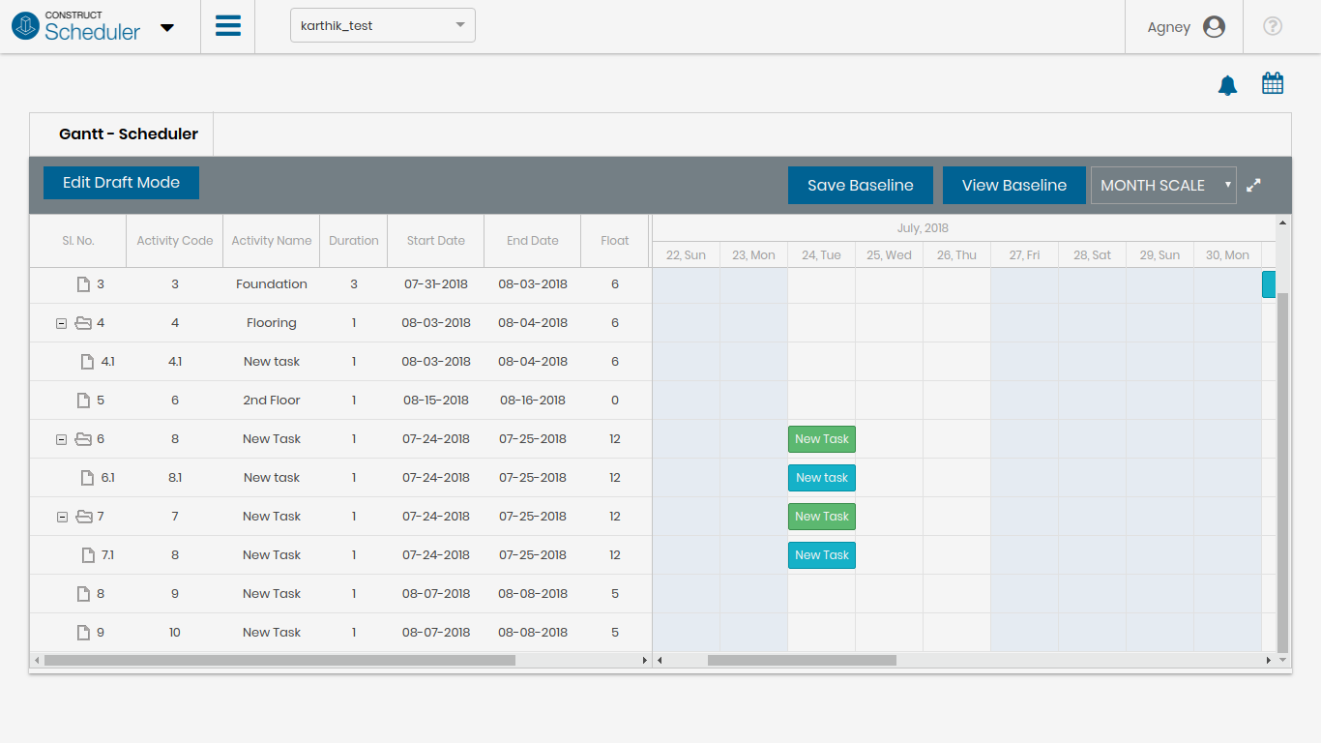Viewport: 1321px width, 743px height.
Task: Click the folder icon of row 7
Action: pyautogui.click(x=83, y=517)
